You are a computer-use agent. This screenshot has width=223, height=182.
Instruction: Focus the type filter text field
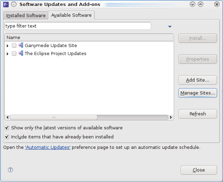(77, 26)
